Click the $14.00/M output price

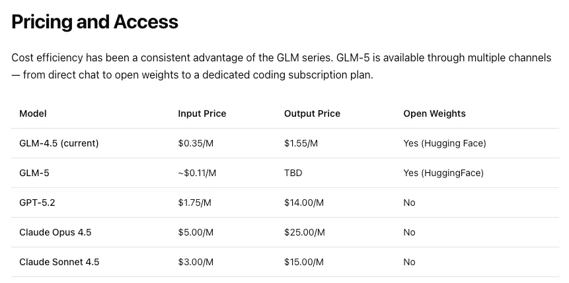[x=304, y=203]
